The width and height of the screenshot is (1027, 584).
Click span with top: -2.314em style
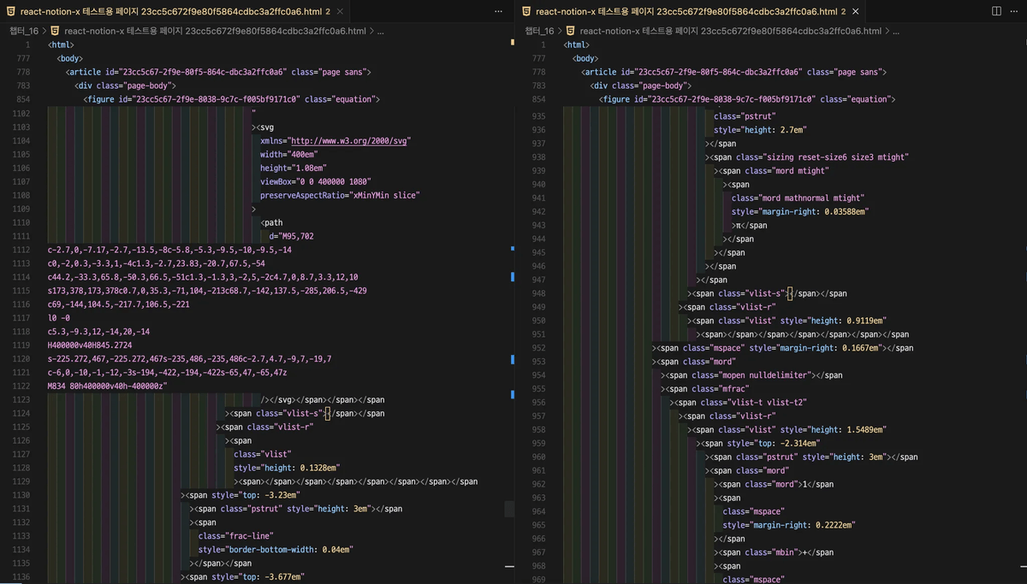758,443
